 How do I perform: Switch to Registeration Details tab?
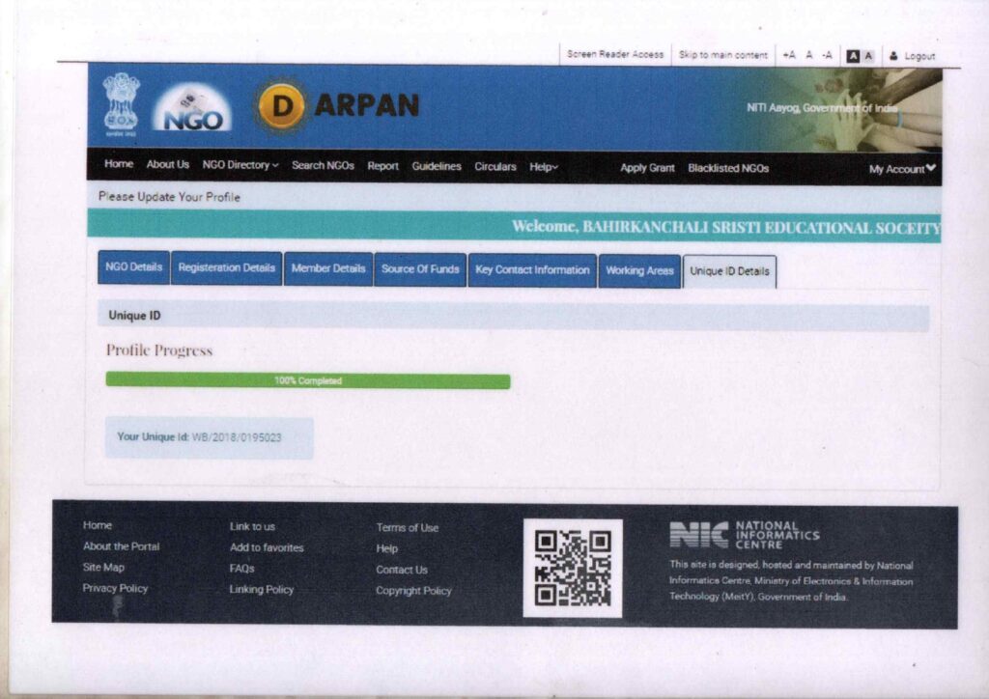coord(226,267)
